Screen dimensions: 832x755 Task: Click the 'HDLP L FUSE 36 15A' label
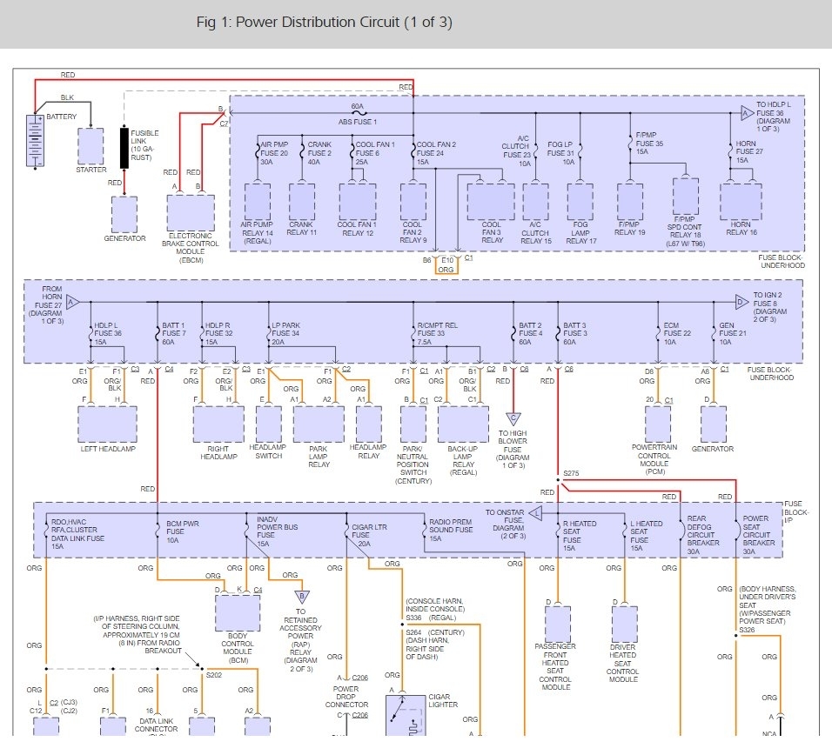[108, 333]
